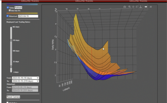Click the Refresh button
The image size is (167, 103).
18,8
